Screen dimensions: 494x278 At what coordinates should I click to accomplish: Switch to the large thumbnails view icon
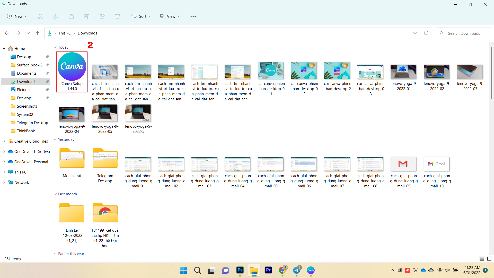click(x=489, y=259)
